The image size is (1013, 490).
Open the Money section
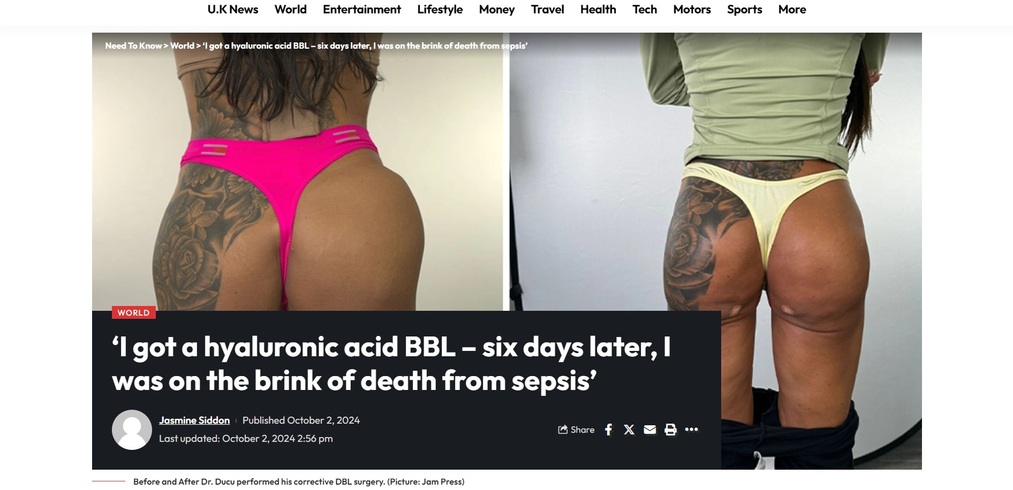pyautogui.click(x=497, y=10)
